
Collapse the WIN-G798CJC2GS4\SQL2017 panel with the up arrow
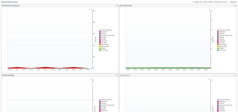pyautogui.click(x=116, y=6)
